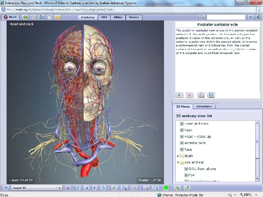Screen dimensions: 263x197
Task: Click into the search text field
Action: (226, 17)
